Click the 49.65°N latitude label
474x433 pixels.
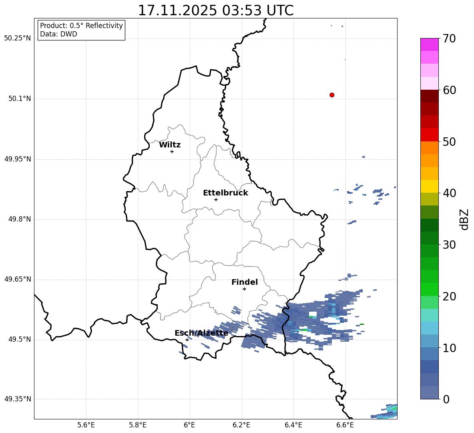tap(18, 279)
